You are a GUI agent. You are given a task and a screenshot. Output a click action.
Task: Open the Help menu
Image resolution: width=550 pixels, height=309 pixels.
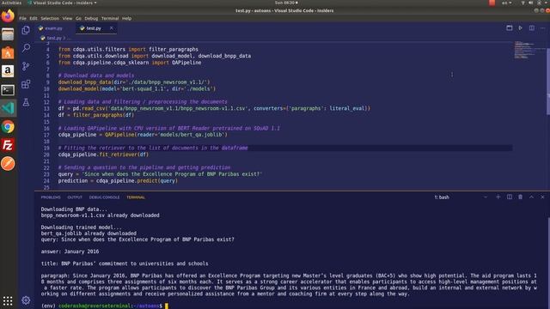pyautogui.click(x=126, y=18)
